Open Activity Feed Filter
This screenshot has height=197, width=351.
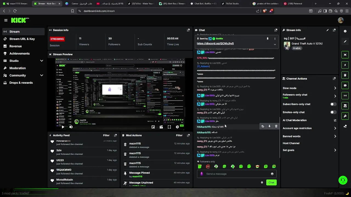click(x=106, y=135)
